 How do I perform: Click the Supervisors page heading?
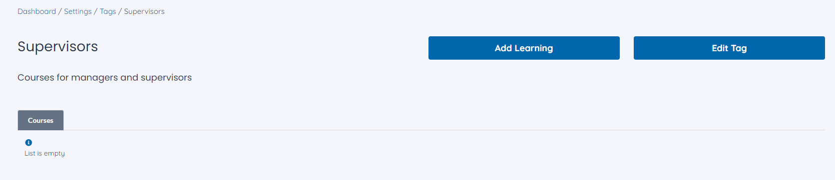(x=58, y=46)
